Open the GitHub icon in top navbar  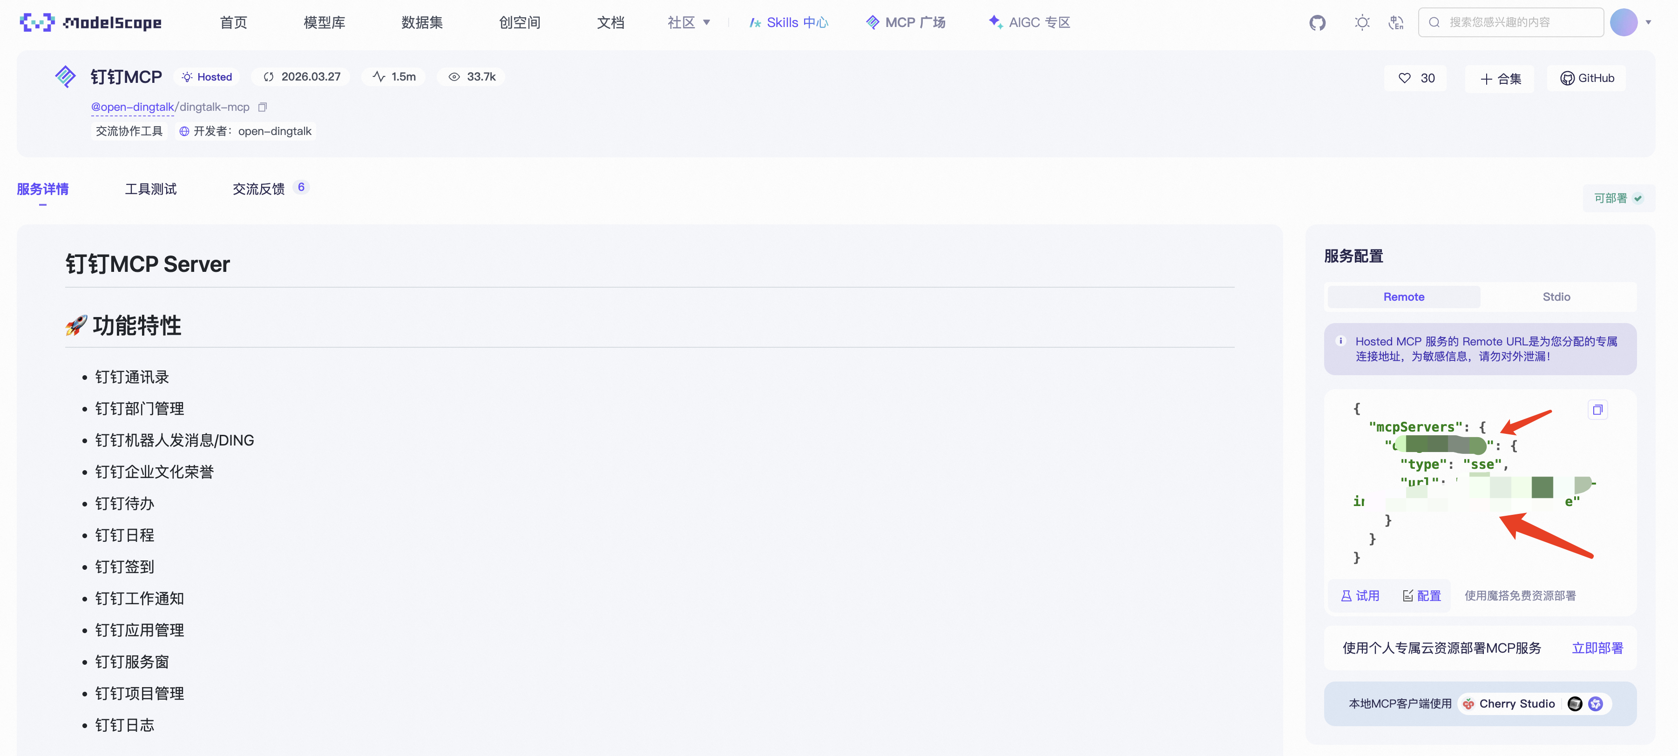1317,23
